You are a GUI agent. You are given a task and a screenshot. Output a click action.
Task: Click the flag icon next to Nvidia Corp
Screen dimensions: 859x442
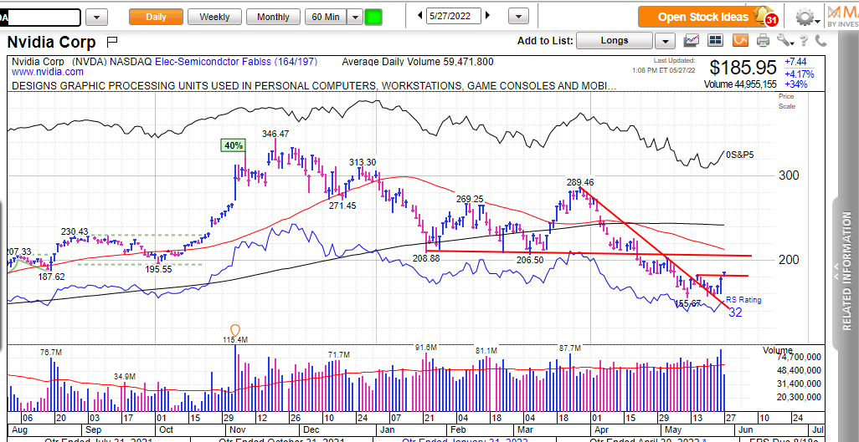click(112, 41)
